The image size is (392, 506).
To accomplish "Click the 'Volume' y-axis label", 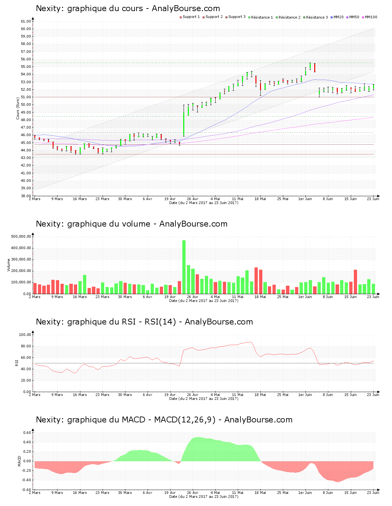I will click(x=9, y=265).
